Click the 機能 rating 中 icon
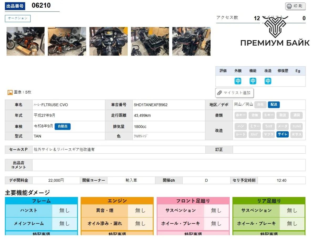This screenshot has width=315, height=248. 253,81
